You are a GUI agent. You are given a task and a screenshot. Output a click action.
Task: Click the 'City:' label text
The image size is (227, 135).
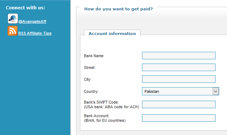coord(88,80)
